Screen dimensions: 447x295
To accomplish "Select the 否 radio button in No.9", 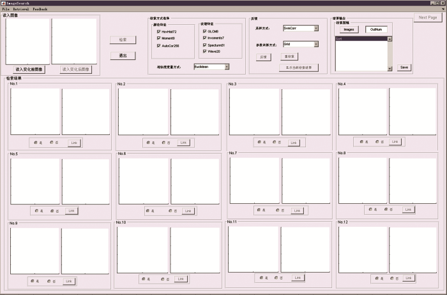I will tap(49, 281).
